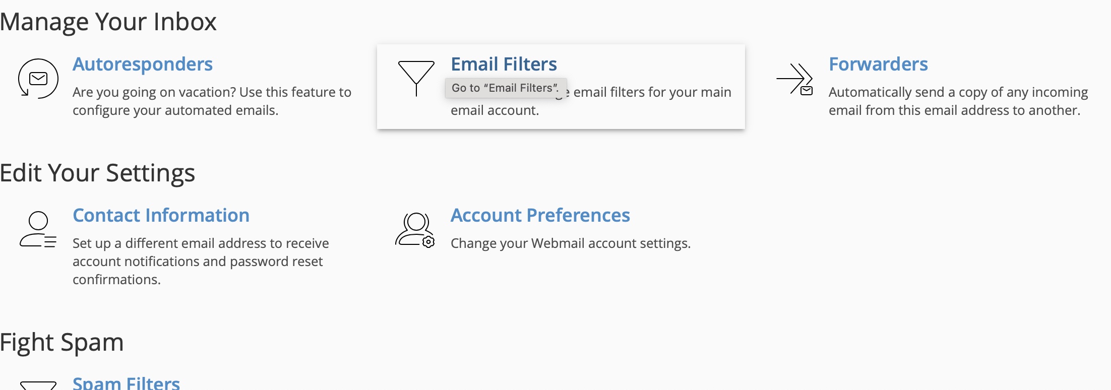Click the Autoresponders vacation description text
Image resolution: width=1111 pixels, height=390 pixels.
[x=212, y=101]
